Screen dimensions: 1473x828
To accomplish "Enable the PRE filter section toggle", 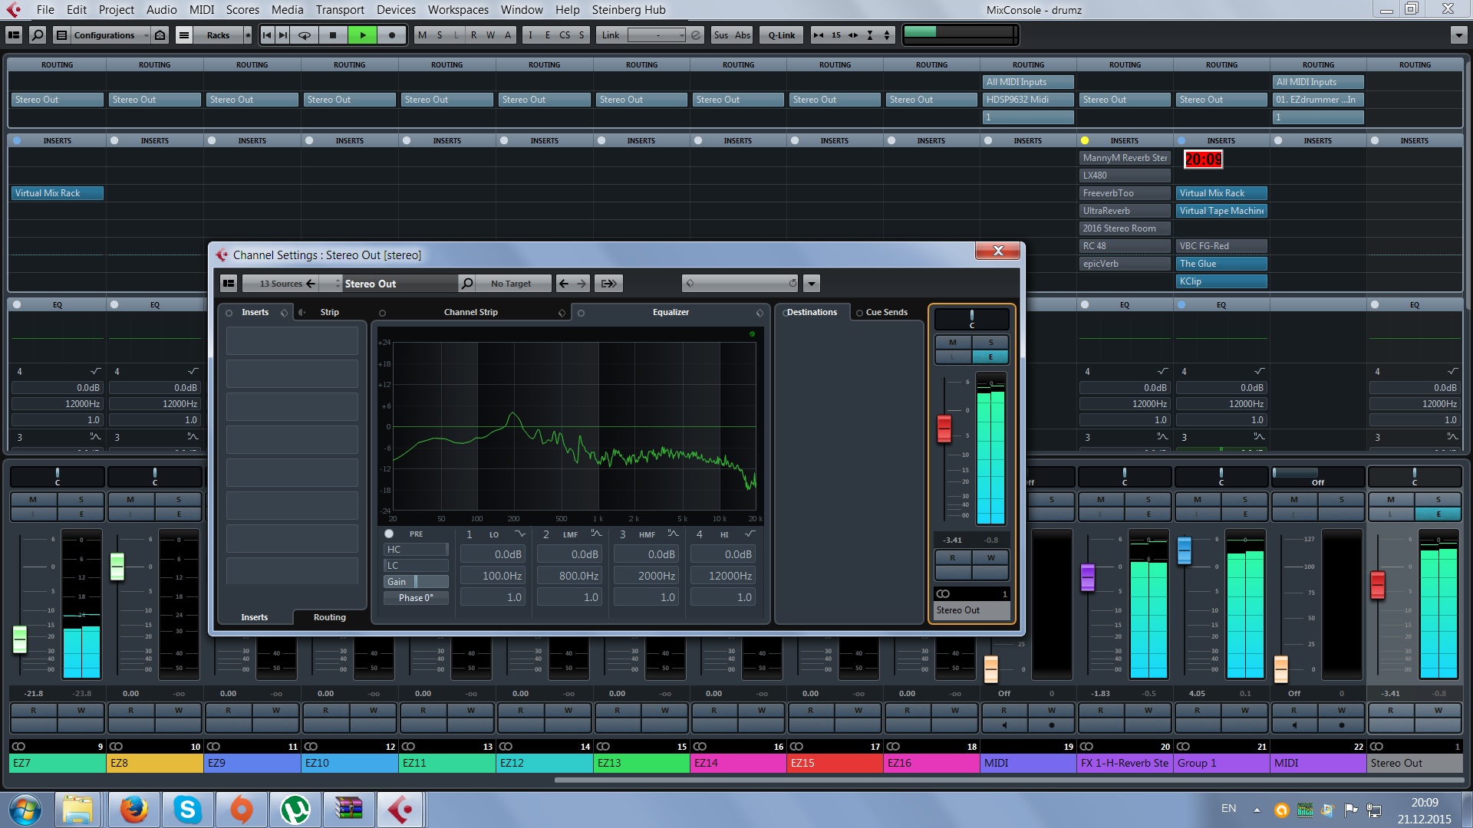I will (389, 534).
